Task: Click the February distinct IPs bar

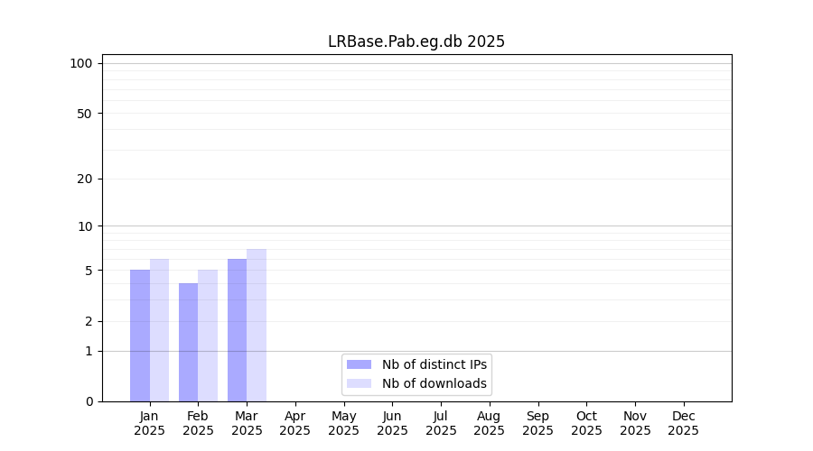Action: click(x=188, y=342)
